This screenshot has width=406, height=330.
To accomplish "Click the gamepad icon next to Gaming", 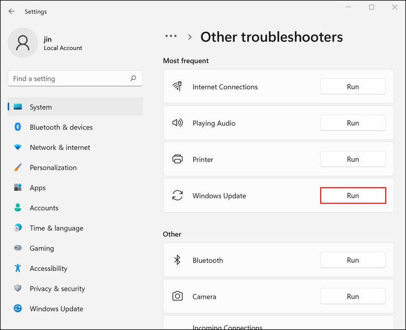I will 18,248.
